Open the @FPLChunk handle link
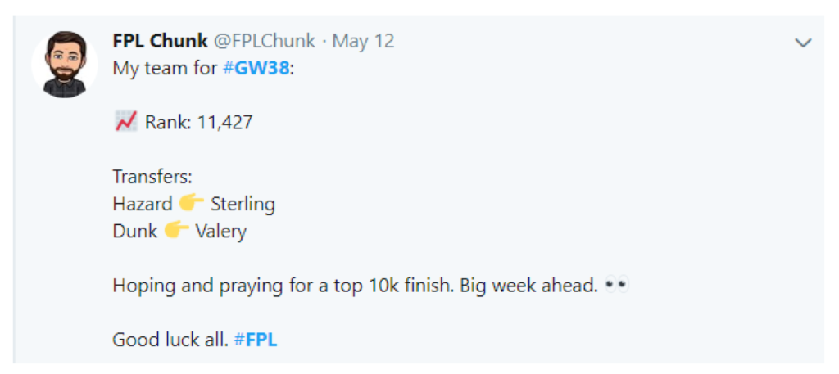839x374 pixels. [x=265, y=41]
